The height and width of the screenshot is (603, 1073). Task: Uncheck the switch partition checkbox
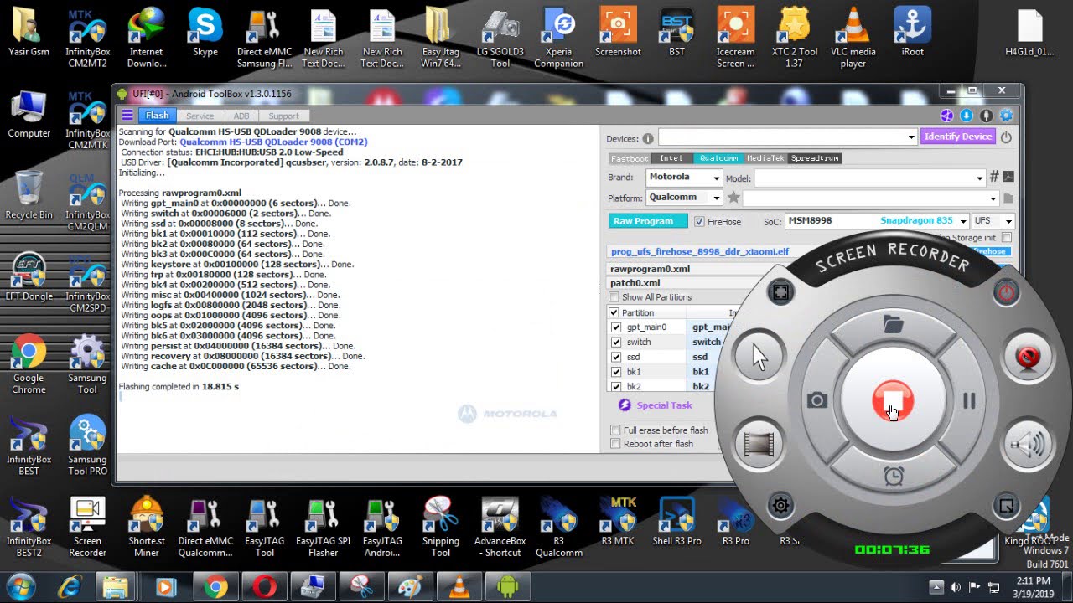pyautogui.click(x=616, y=343)
